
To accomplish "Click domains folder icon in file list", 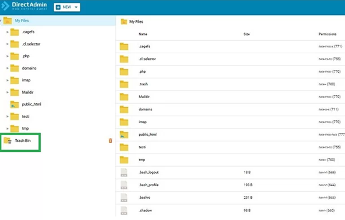I will click(x=124, y=109).
